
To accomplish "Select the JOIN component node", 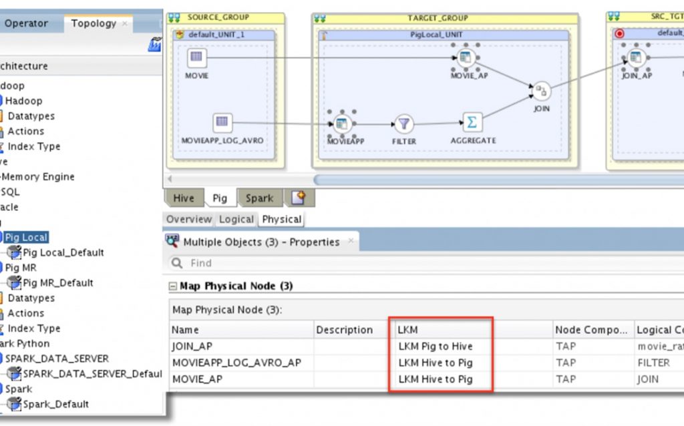I will tap(541, 91).
